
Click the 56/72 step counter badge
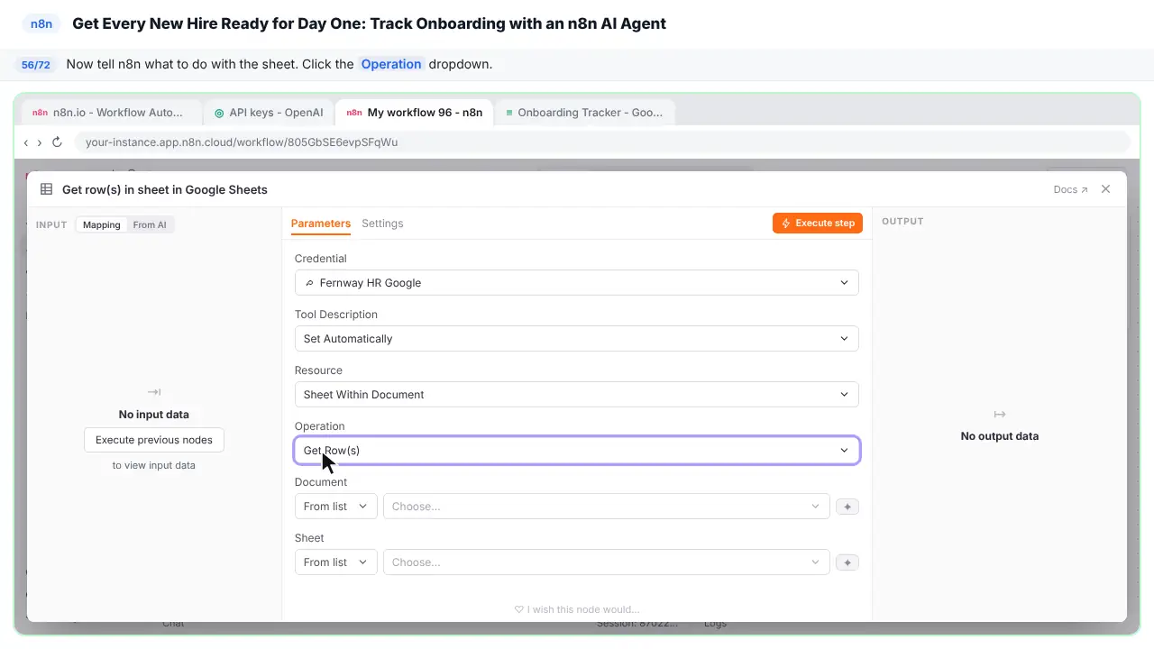36,65
